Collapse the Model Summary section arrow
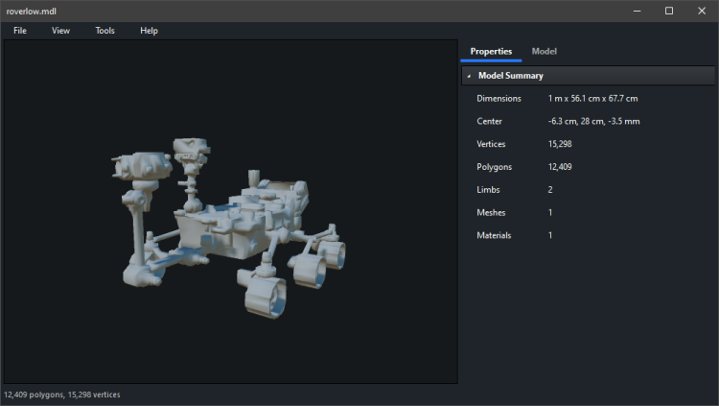The image size is (719, 406). point(469,76)
